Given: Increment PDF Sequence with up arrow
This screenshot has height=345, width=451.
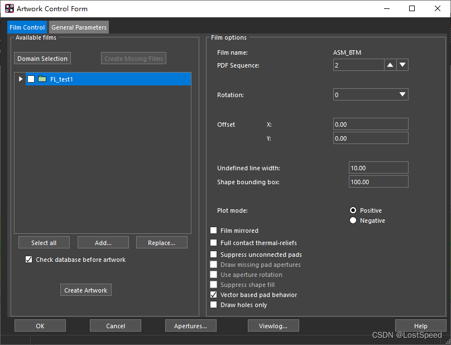Looking at the screenshot, I should [390, 65].
